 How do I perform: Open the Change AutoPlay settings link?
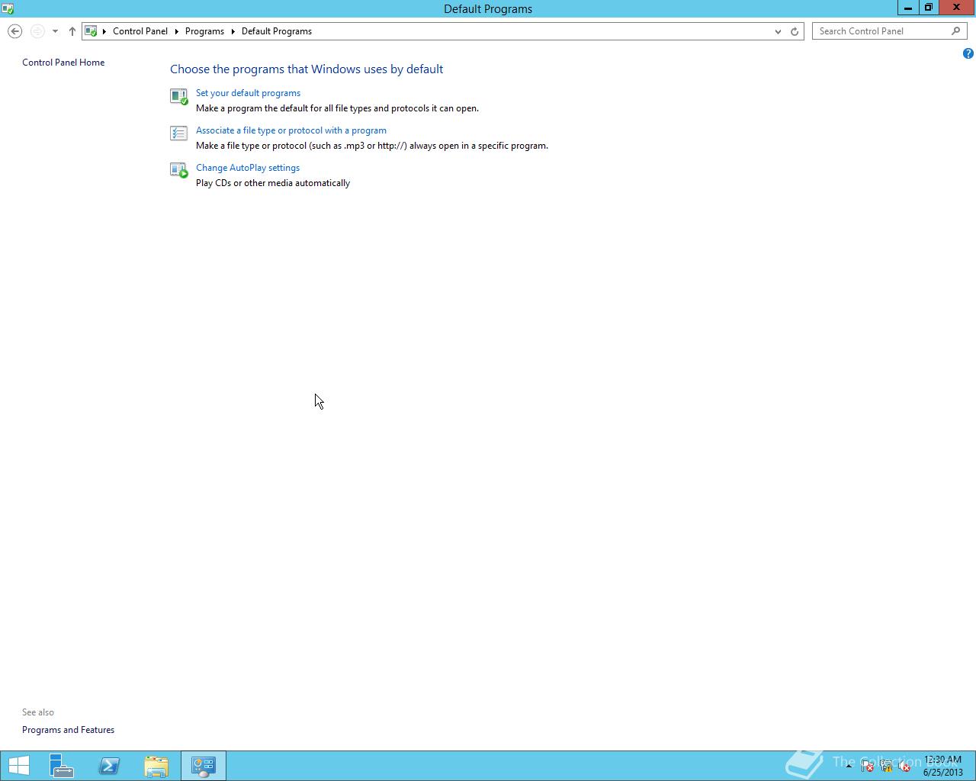[x=248, y=168]
